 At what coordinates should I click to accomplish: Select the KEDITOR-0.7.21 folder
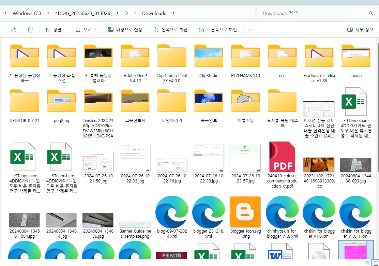(25, 106)
